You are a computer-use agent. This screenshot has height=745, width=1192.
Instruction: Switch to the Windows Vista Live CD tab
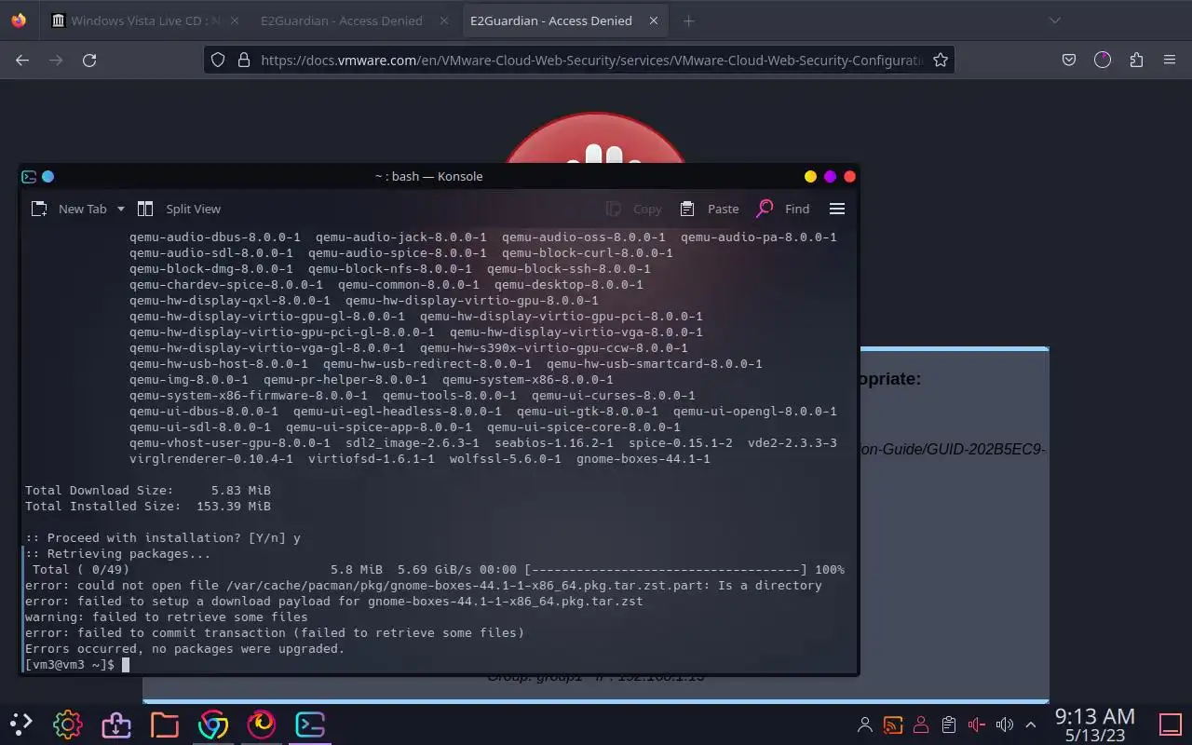[146, 20]
